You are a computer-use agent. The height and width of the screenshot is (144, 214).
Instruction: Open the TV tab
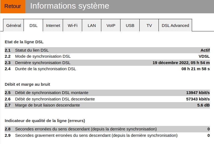[x=149, y=26]
